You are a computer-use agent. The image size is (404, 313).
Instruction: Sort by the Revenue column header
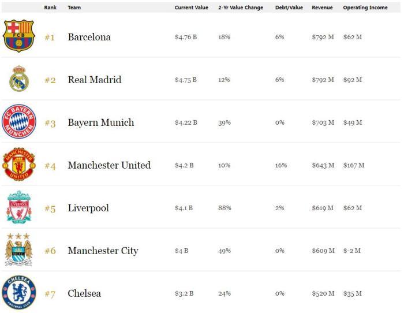tap(322, 8)
